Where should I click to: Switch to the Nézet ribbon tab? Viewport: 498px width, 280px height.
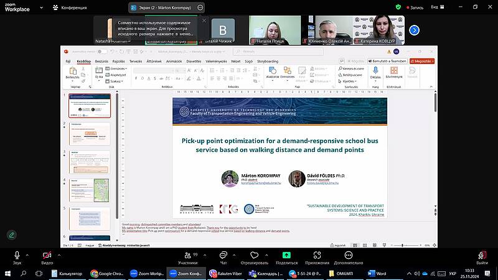pos(236,61)
